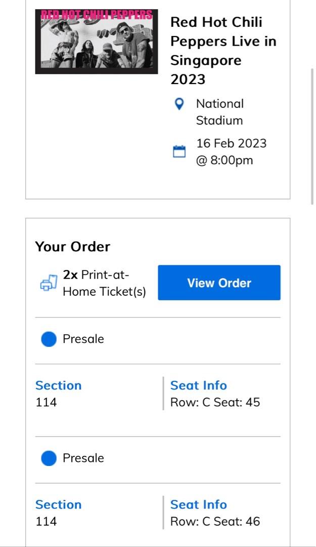Click the second Presale section label
The height and width of the screenshot is (547, 316).
click(82, 458)
